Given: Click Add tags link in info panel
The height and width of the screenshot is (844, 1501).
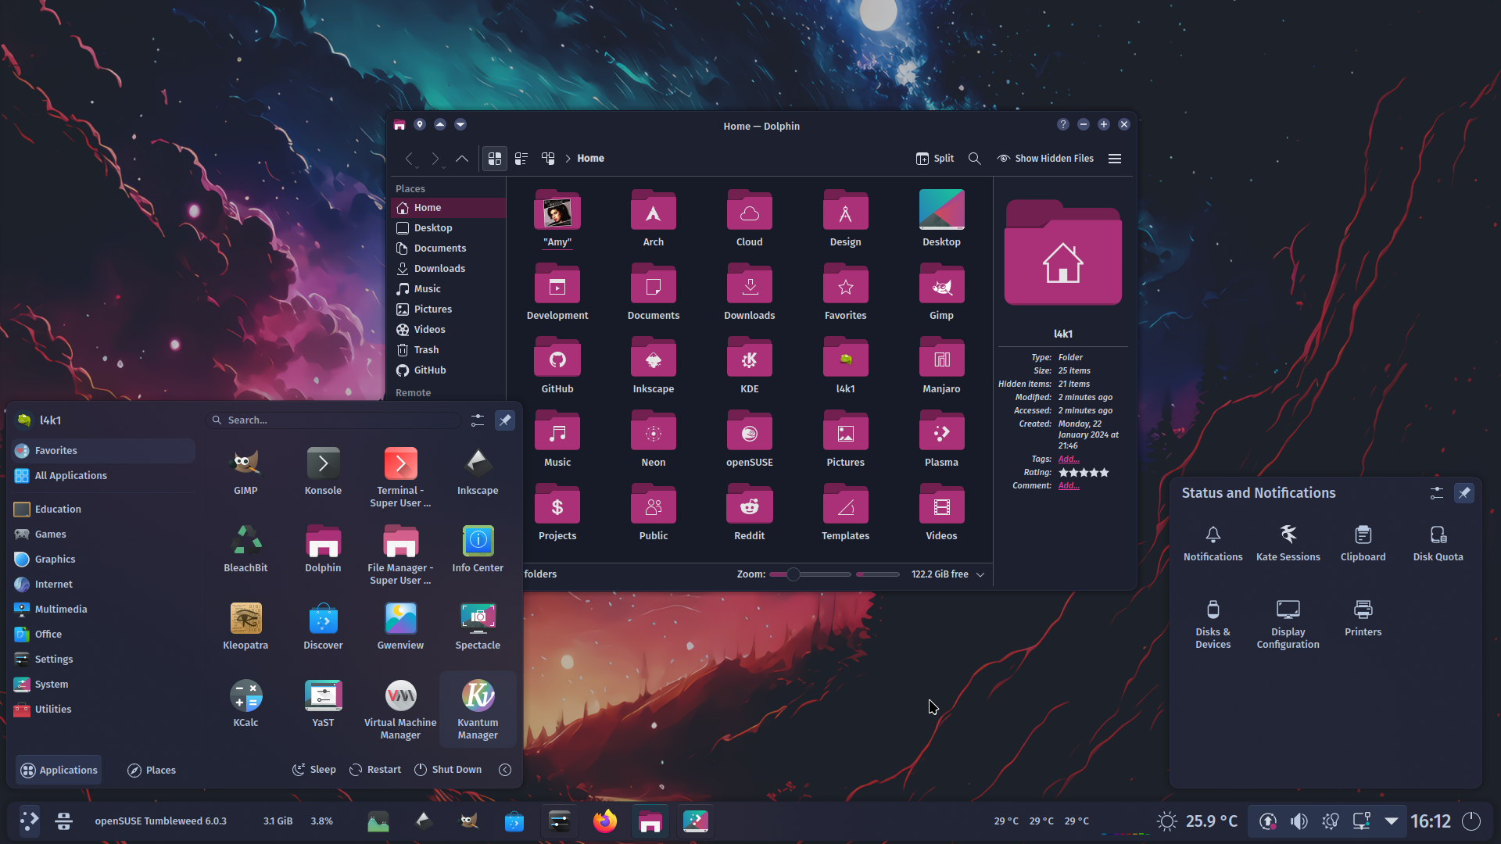Looking at the screenshot, I should 1069,460.
